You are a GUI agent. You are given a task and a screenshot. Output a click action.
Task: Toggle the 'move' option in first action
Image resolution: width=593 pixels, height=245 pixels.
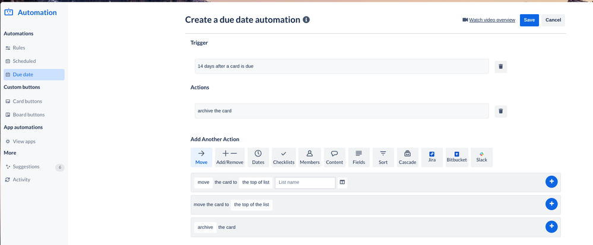[204, 182]
